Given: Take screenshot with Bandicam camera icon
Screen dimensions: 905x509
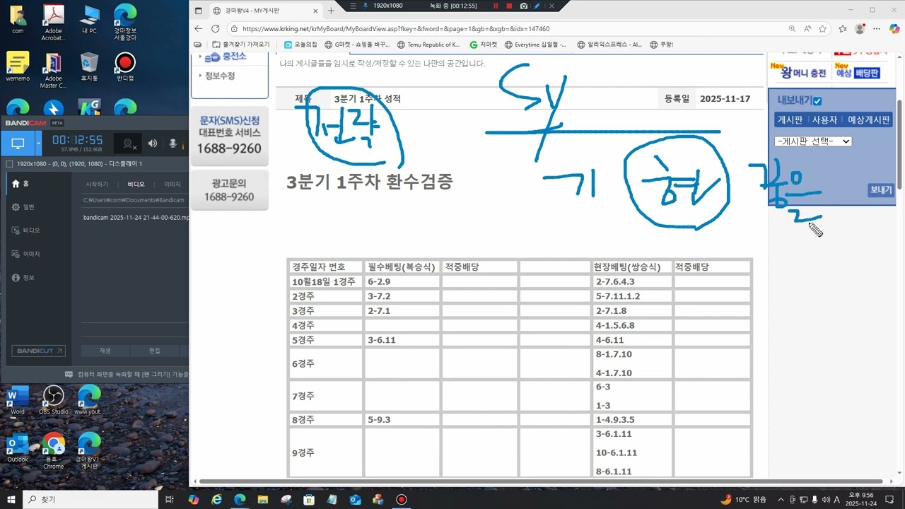Looking at the screenshot, I should pyautogui.click(x=523, y=6).
